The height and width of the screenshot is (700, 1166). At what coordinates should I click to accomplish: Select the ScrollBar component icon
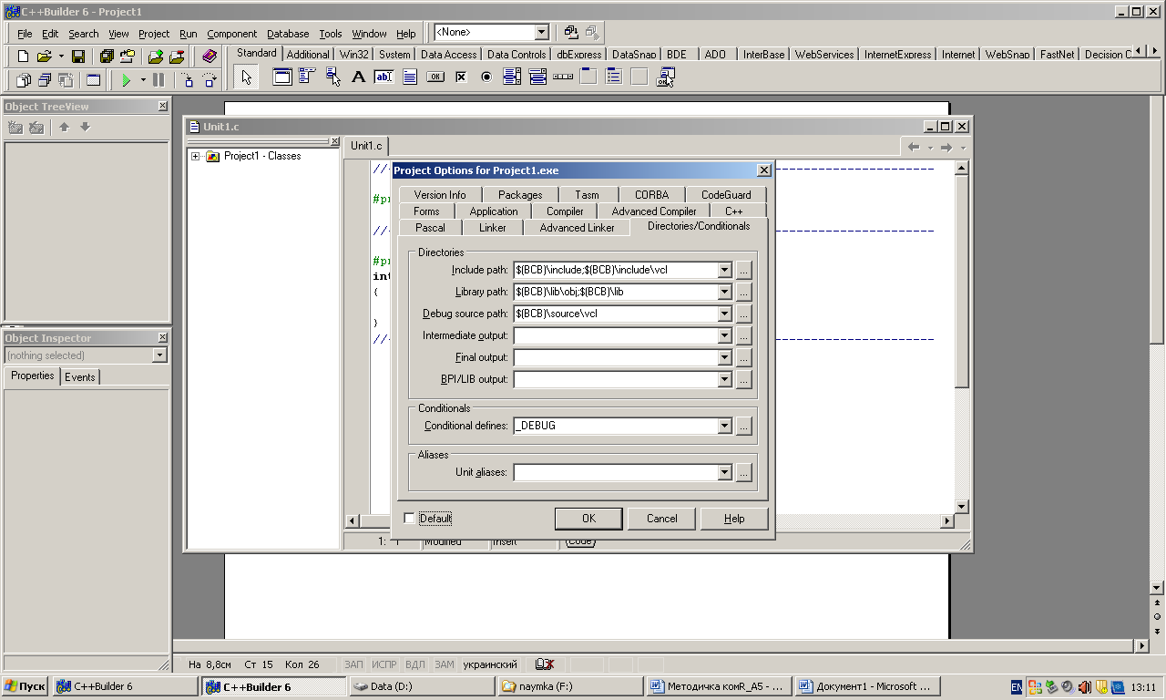click(563, 77)
